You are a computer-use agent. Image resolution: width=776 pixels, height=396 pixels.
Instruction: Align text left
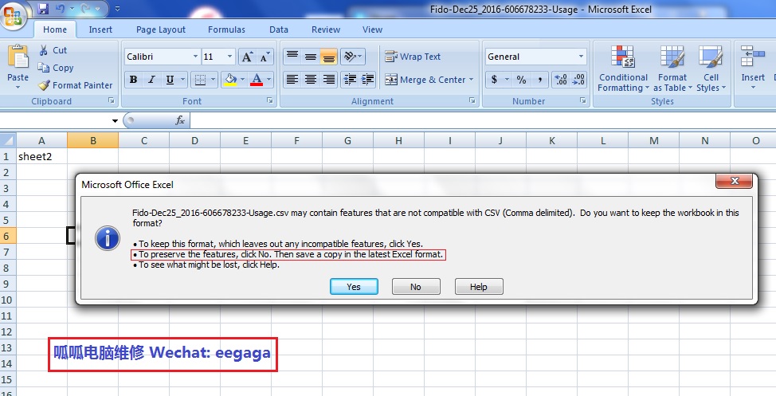(292, 79)
